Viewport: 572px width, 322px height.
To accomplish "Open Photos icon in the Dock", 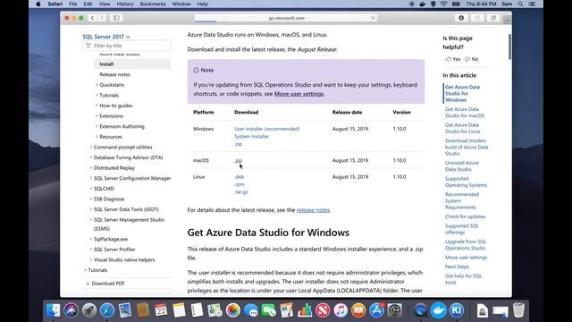I will click(x=232, y=310).
